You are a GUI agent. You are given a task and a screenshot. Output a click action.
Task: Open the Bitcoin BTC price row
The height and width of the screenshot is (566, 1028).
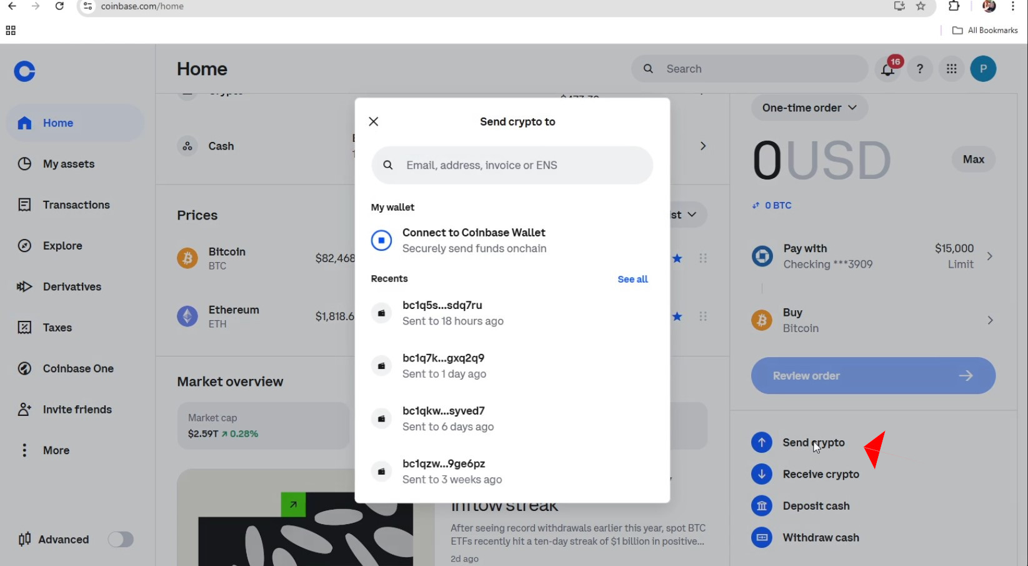[266, 258]
